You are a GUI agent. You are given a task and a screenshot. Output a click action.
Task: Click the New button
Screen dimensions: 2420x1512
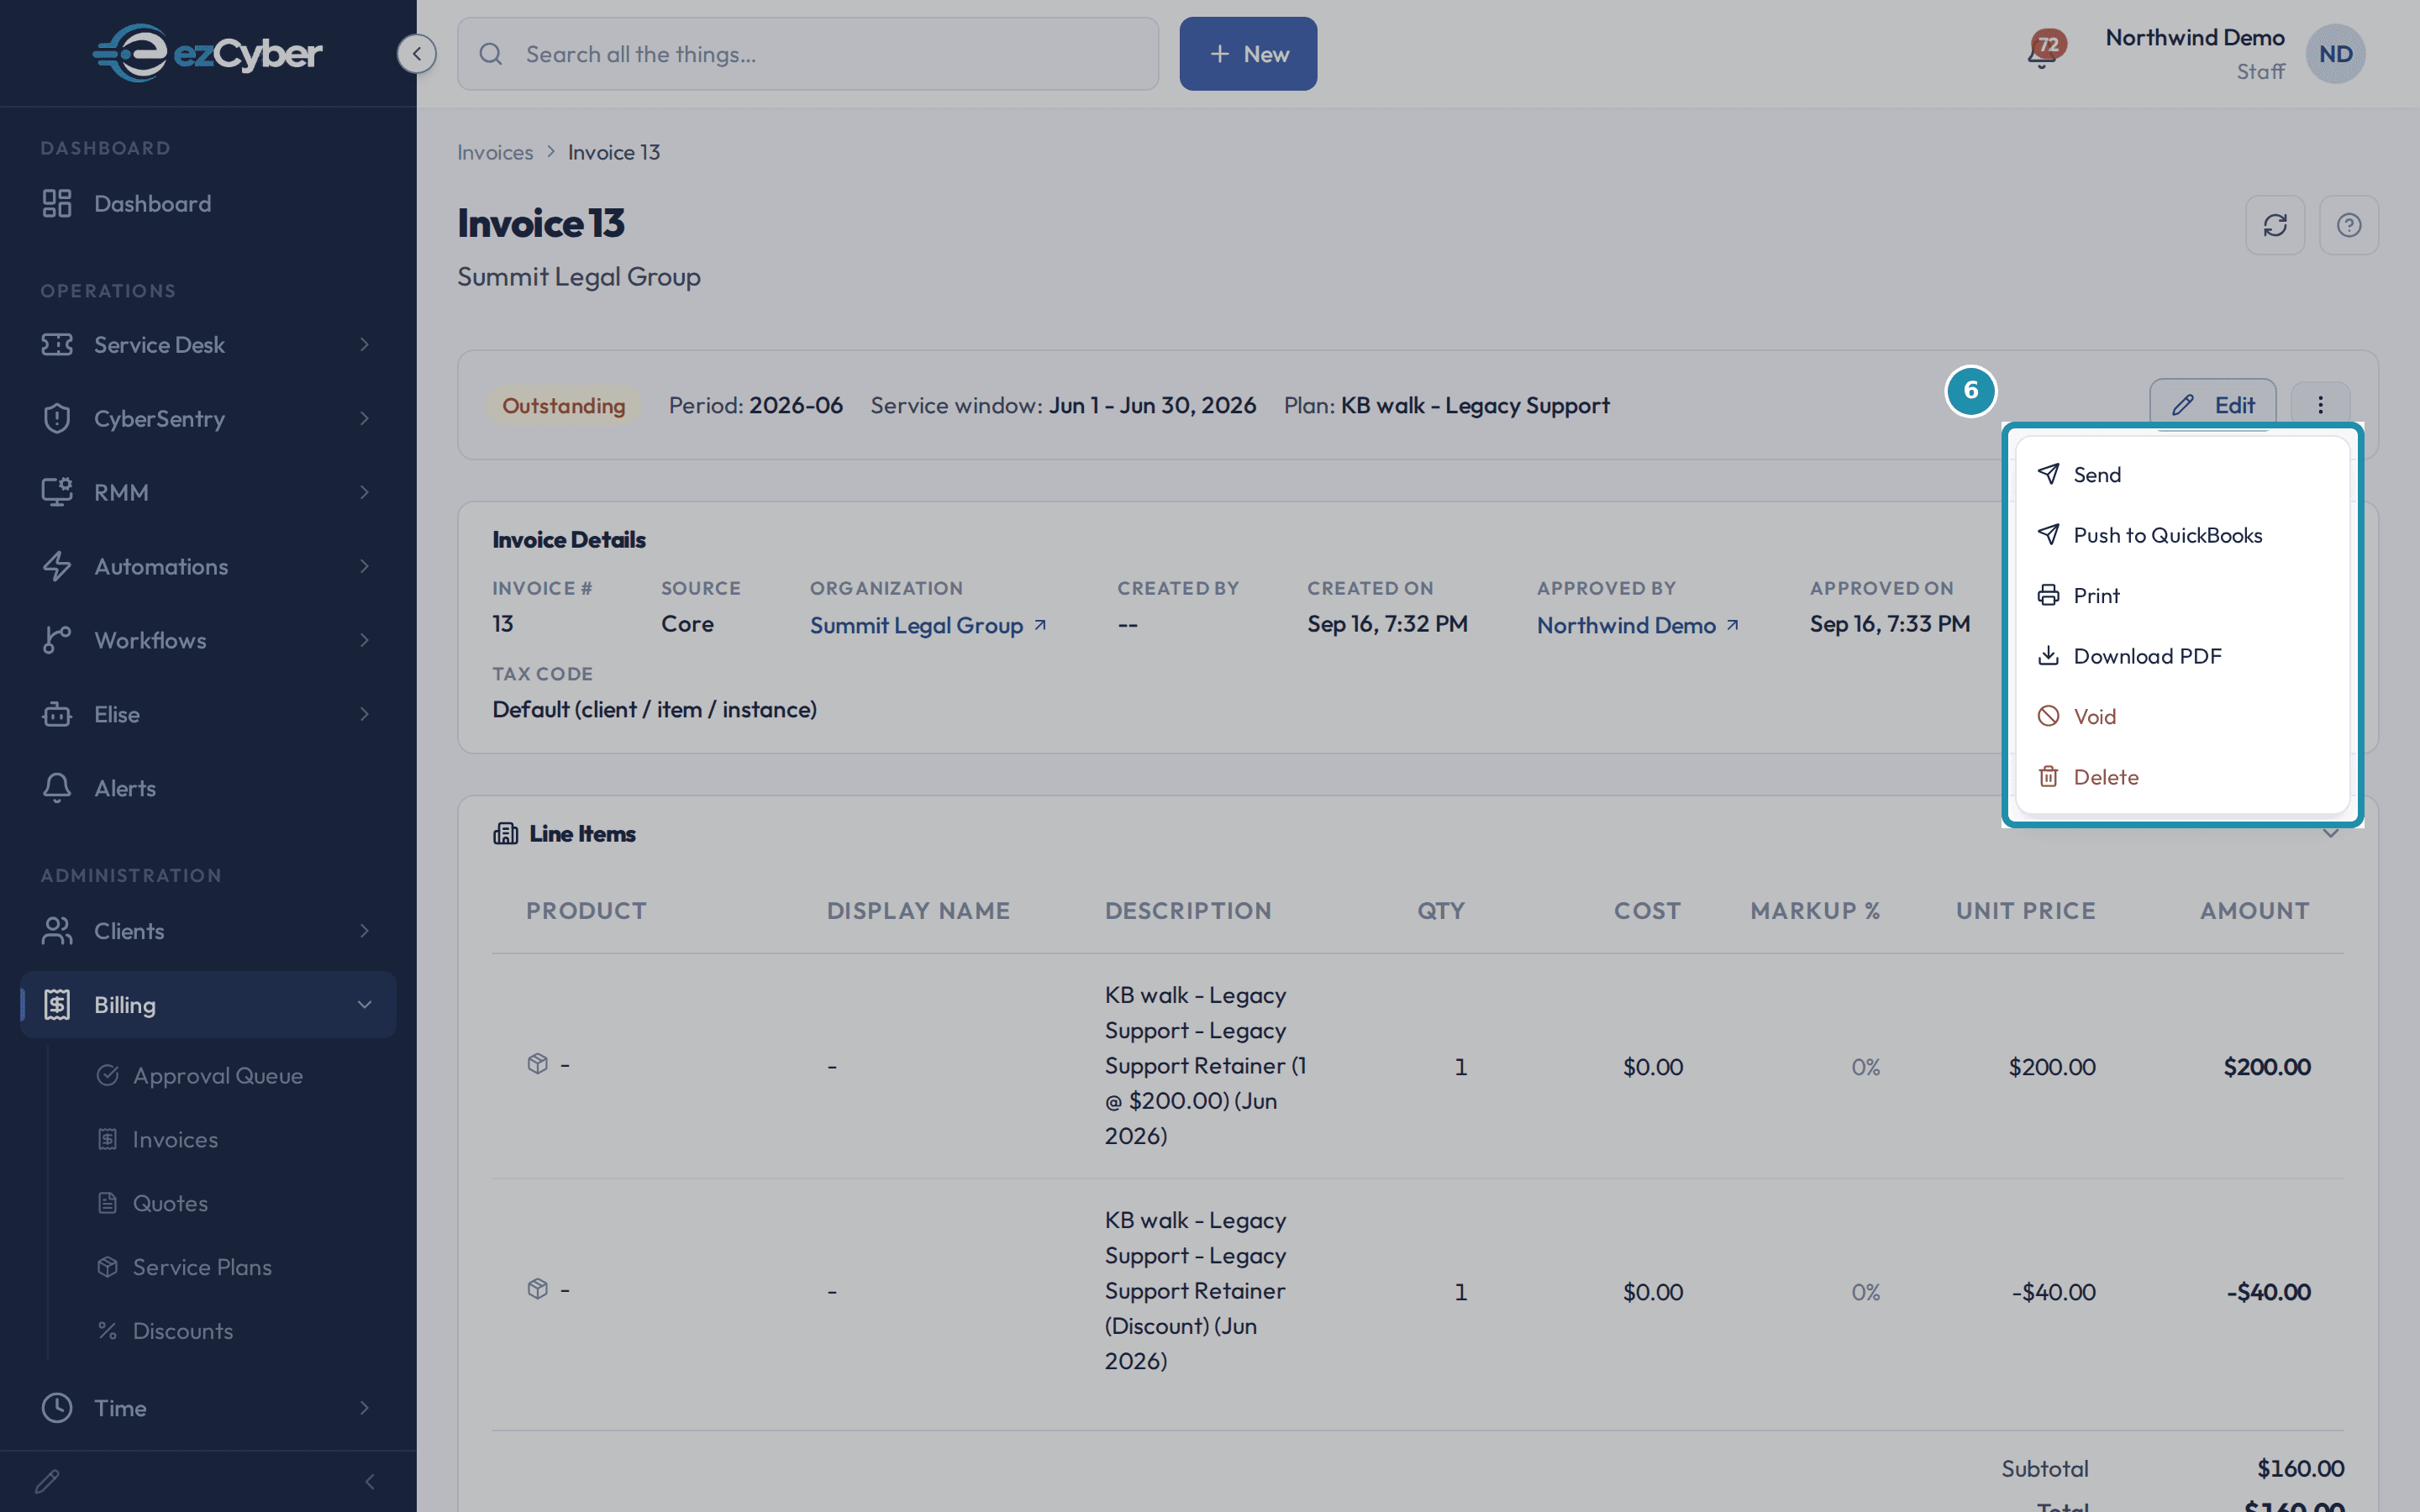pyautogui.click(x=1248, y=54)
